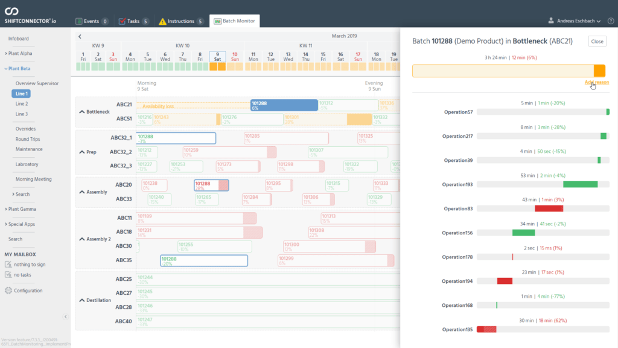618x348 pixels.
Task: Open the help question mark icon
Action: pos(611,21)
